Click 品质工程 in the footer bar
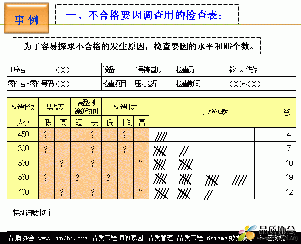The image size is (301, 244). (190, 238)
